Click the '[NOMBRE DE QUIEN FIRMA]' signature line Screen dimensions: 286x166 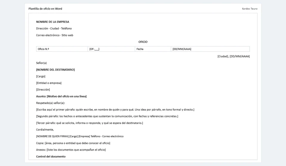(x=80, y=136)
